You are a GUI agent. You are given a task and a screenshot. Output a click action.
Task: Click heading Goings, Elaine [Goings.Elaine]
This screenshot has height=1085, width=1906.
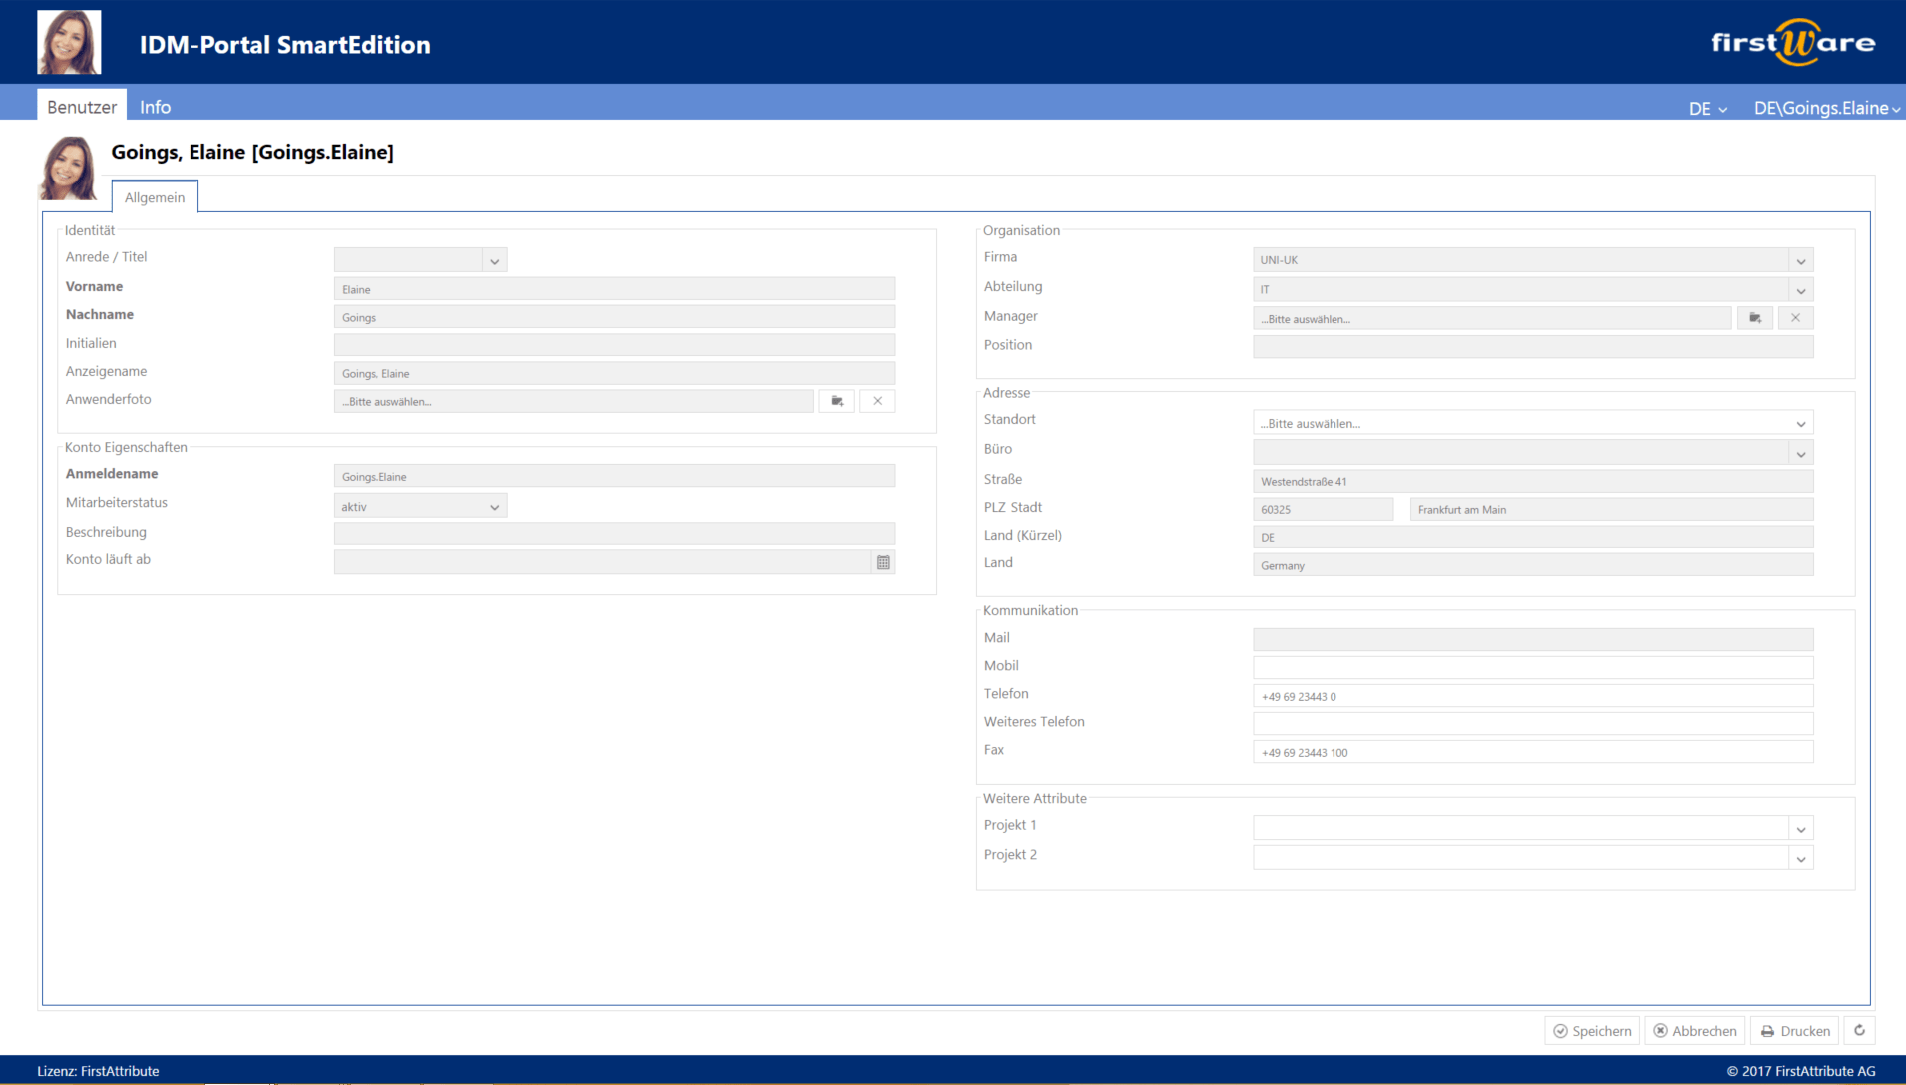pos(252,152)
